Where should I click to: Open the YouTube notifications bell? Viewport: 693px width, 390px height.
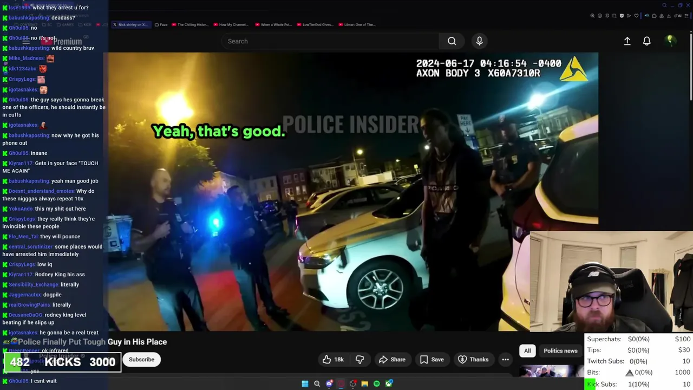click(646, 41)
